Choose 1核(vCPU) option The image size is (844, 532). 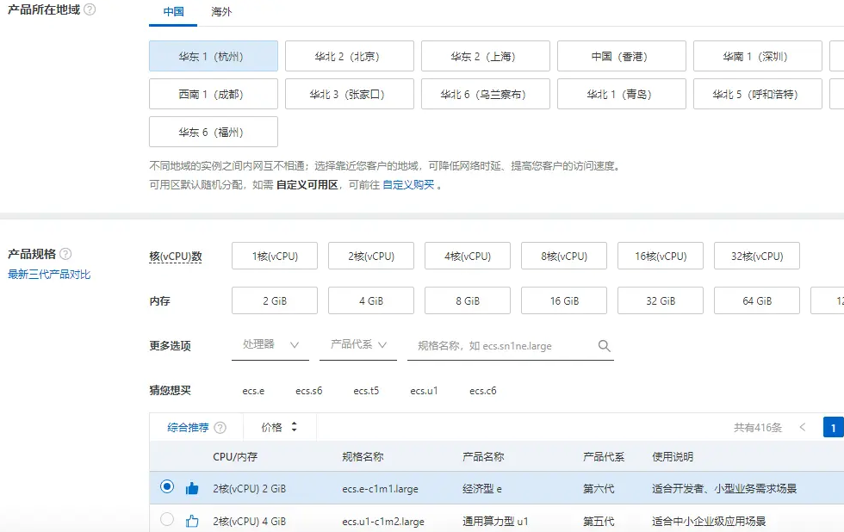[x=275, y=256]
